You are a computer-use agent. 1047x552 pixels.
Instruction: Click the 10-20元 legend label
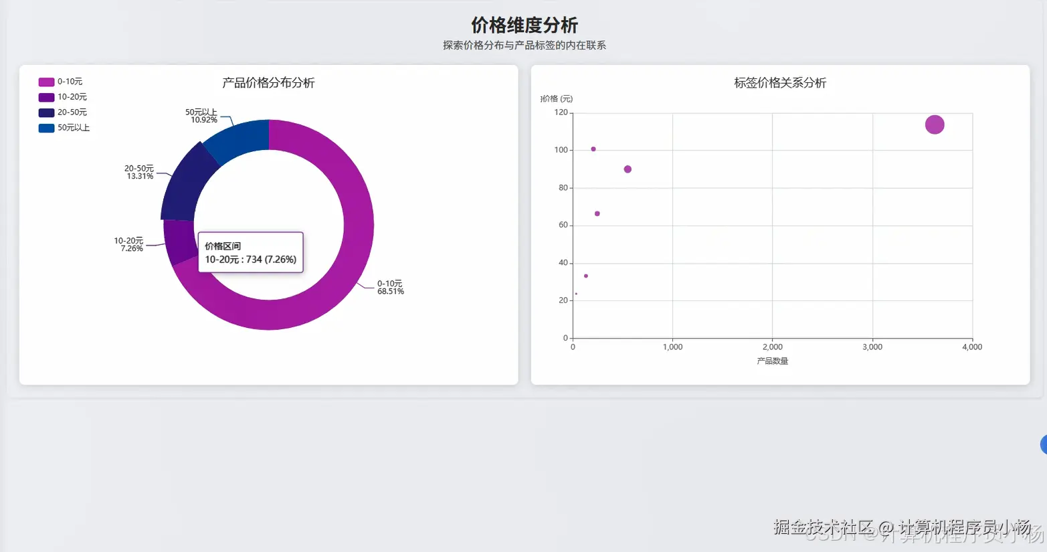click(x=72, y=97)
